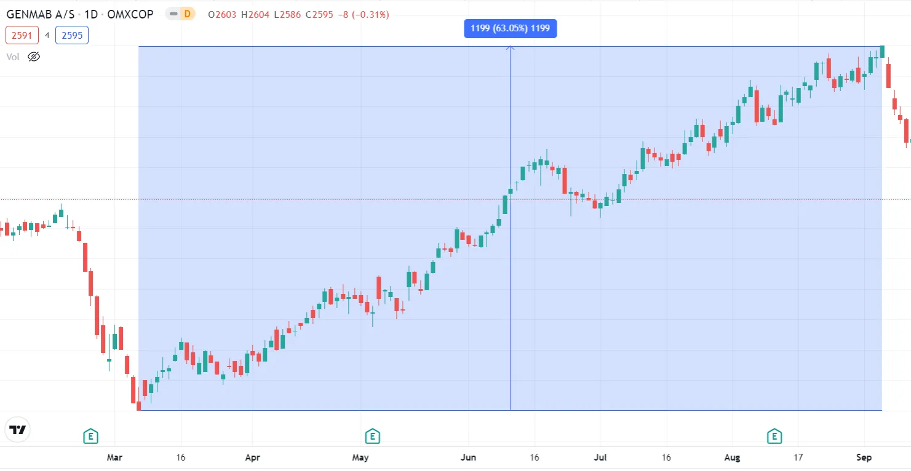Click the OMXCOP exchange name

tap(130, 14)
